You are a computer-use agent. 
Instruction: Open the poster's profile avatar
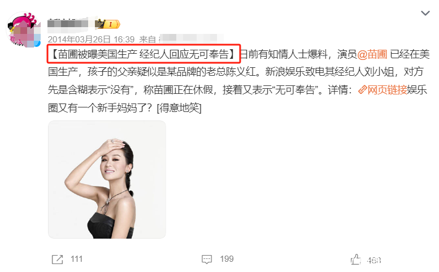point(24,29)
